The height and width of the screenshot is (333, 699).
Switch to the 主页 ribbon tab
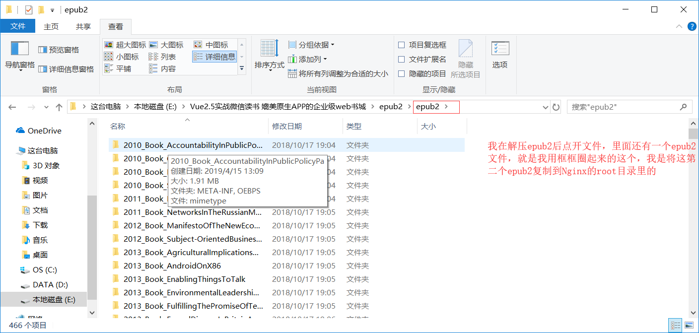click(51, 26)
